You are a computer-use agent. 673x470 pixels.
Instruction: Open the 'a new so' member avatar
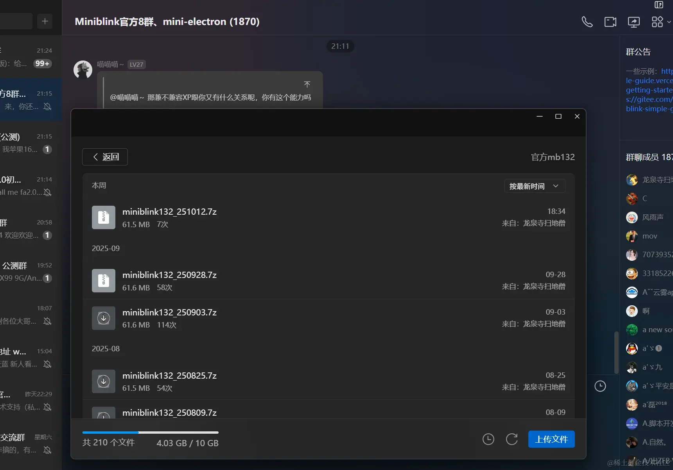[632, 329]
